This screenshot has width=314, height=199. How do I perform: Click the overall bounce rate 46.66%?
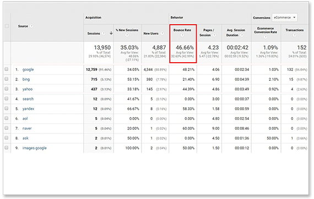185,48
